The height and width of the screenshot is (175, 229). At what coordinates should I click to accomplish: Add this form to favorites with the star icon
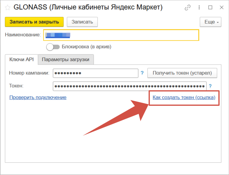7,7
